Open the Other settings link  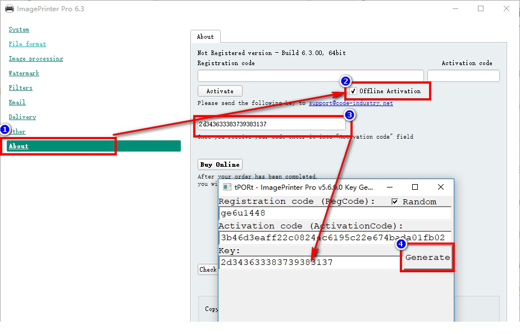pos(18,131)
